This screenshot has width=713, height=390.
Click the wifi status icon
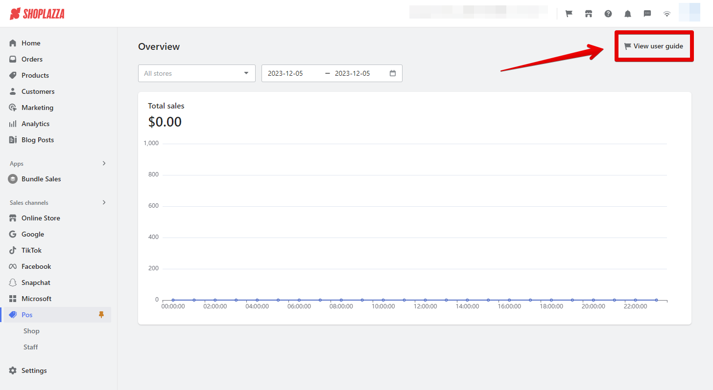tap(667, 14)
